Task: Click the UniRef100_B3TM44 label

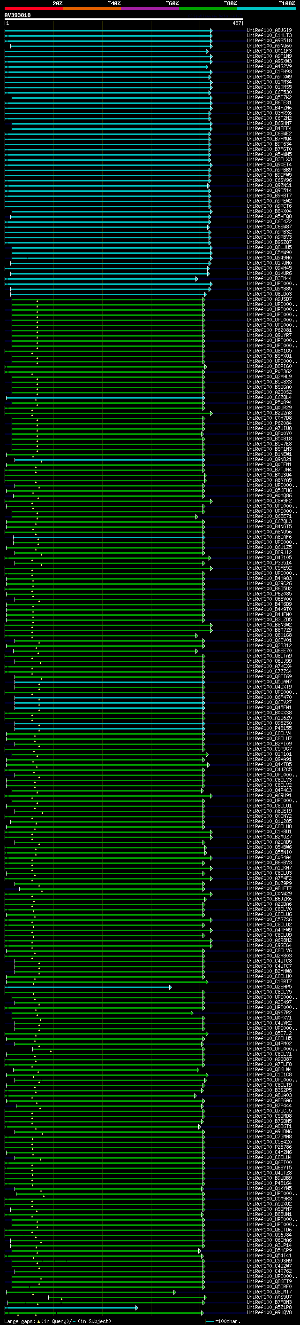Action: pyautogui.click(x=269, y=279)
